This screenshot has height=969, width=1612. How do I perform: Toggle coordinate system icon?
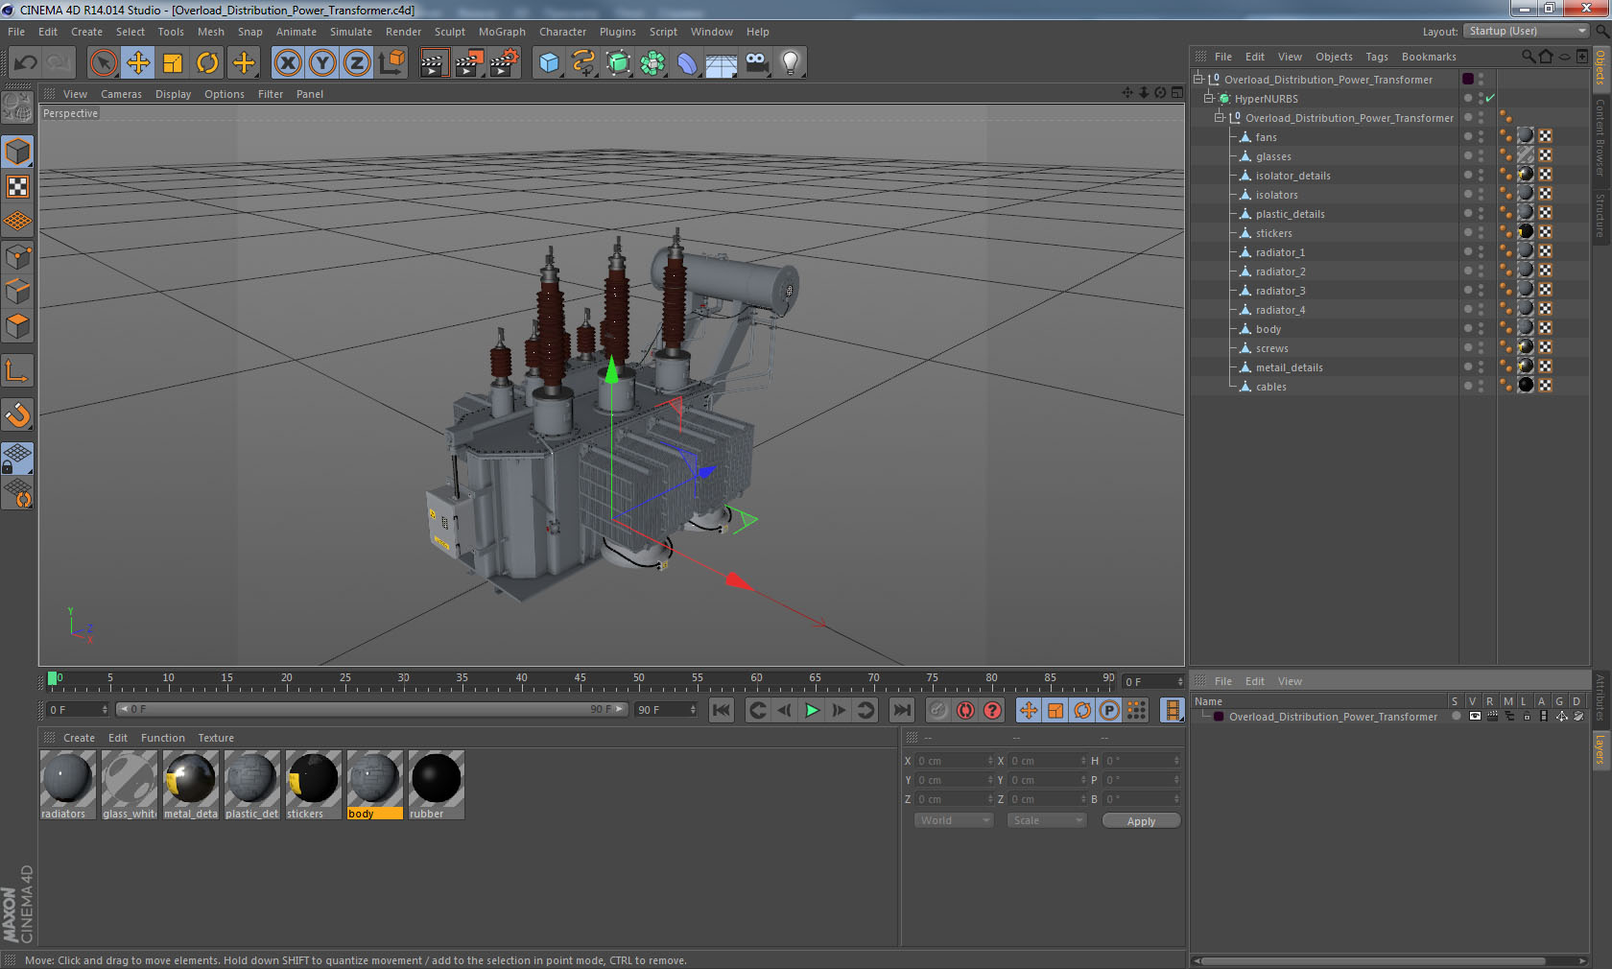[x=391, y=63]
